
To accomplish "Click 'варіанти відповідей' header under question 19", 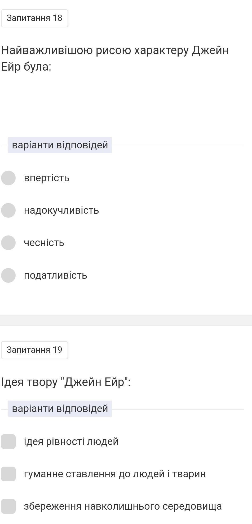I will [60, 409].
